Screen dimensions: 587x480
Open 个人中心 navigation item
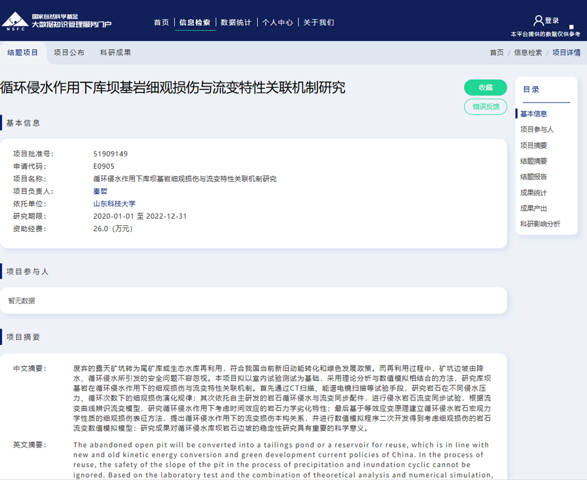point(278,23)
